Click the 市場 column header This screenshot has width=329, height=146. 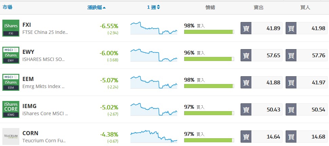[7, 7]
